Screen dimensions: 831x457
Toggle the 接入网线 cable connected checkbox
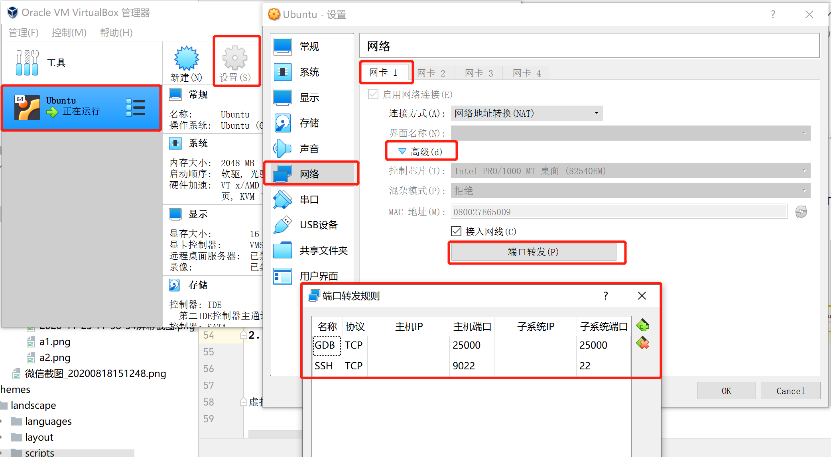[x=456, y=231]
